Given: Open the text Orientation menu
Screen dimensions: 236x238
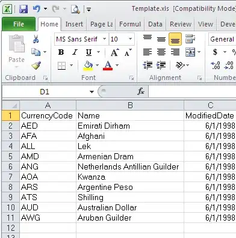Looking at the screenshot, I should click(182, 66).
